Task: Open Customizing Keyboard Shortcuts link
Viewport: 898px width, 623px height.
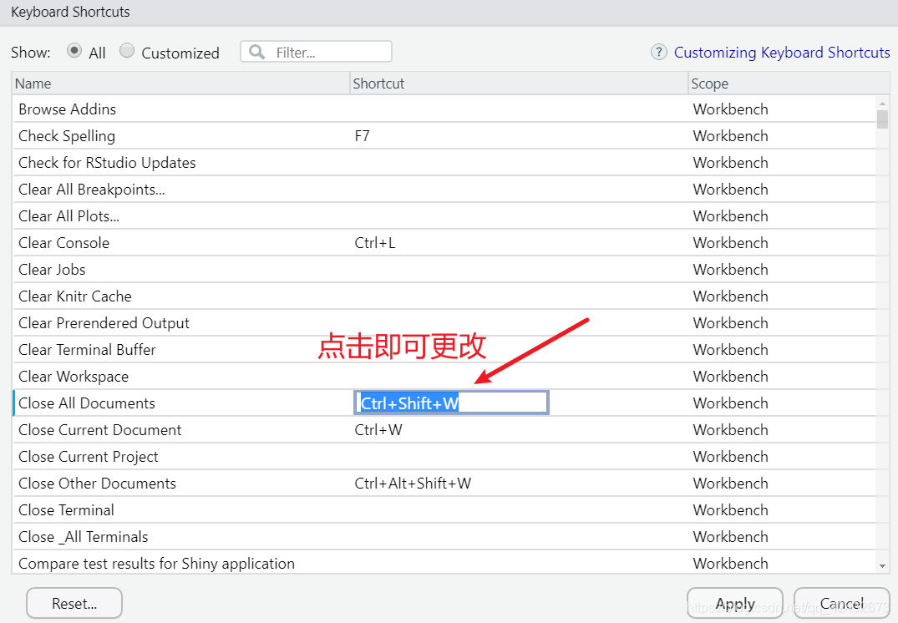Action: coord(782,52)
